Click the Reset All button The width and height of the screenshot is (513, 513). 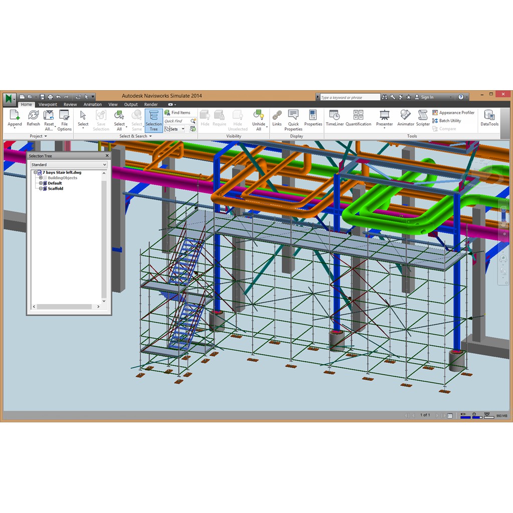[49, 120]
